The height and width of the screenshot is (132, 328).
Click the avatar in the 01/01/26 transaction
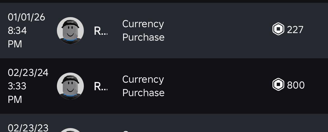[x=70, y=31]
